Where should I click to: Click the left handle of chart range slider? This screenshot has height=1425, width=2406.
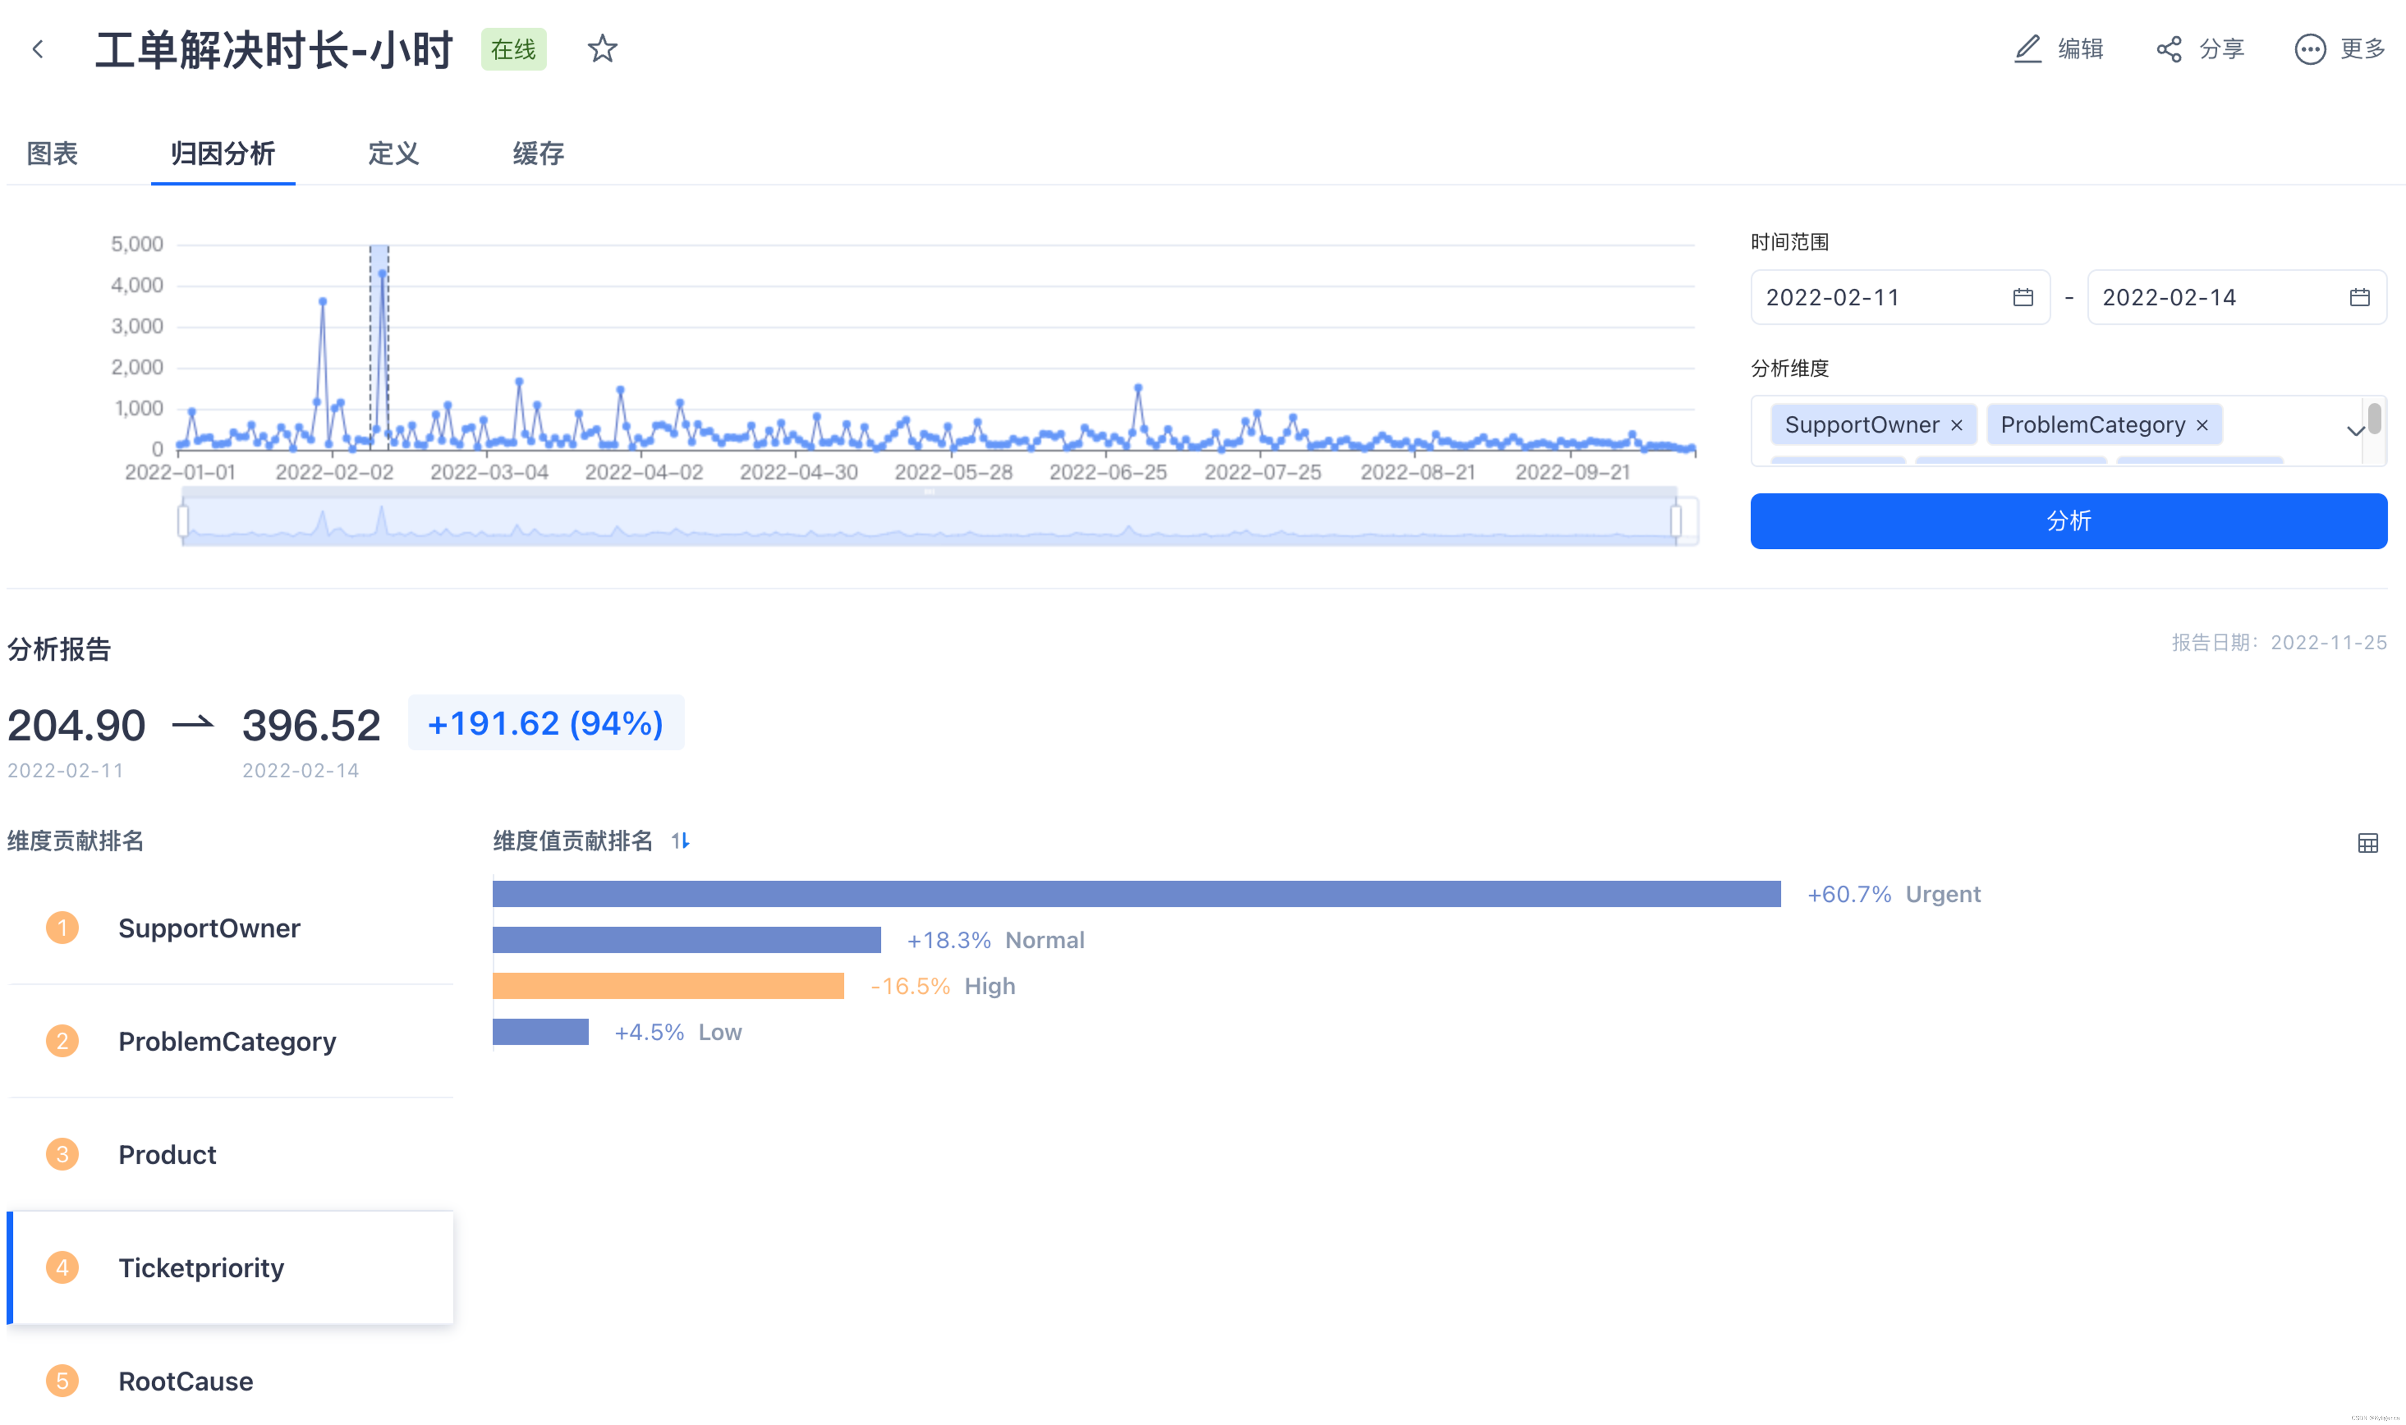click(x=184, y=521)
